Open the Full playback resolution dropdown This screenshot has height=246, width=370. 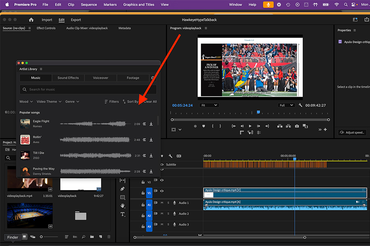(x=286, y=105)
